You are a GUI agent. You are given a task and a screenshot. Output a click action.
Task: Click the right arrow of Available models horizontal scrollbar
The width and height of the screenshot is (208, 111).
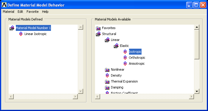191,96
